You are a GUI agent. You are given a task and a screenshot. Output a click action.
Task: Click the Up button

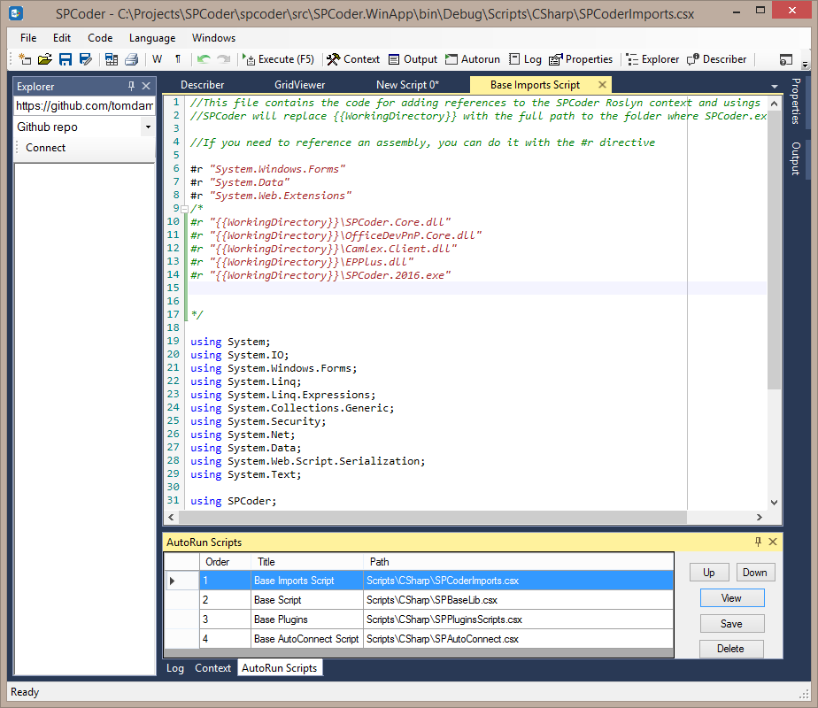tap(708, 573)
